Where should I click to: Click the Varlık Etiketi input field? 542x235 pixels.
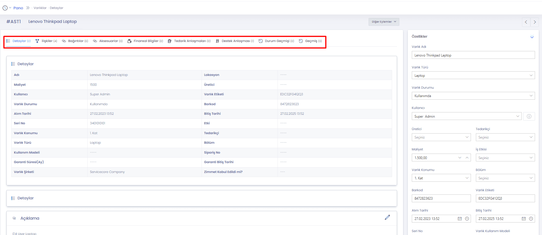505,198
